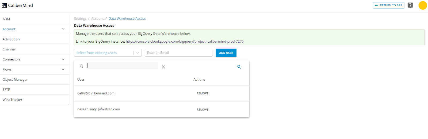Viewport: 428px width, 139px height.
Task: Click the blue search icon in the table header
Action: [239, 67]
